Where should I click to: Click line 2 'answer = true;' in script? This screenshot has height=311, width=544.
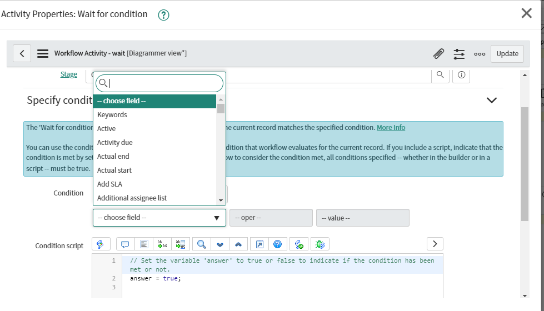pos(156,278)
